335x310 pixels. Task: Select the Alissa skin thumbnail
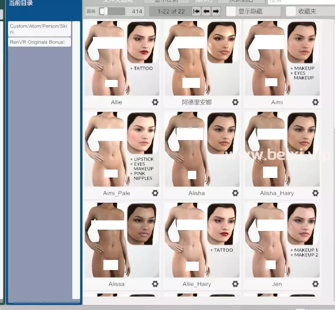pyautogui.click(x=122, y=240)
